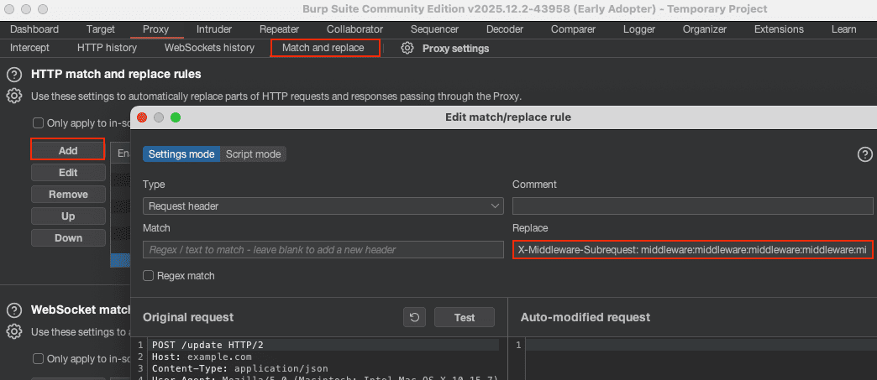Click the help icon beside HTTP match and replace rules
The width and height of the screenshot is (877, 380).
14,75
